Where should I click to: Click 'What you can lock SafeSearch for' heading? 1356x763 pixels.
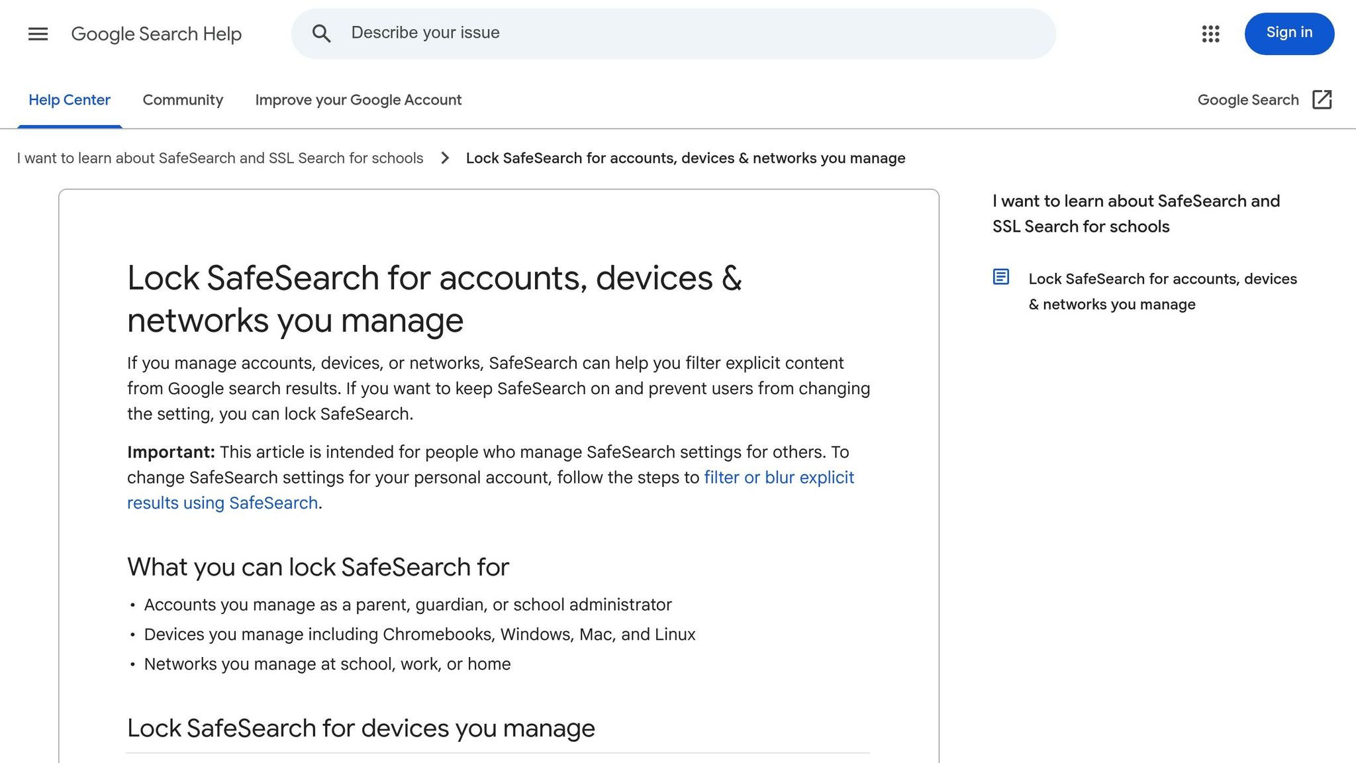point(318,567)
